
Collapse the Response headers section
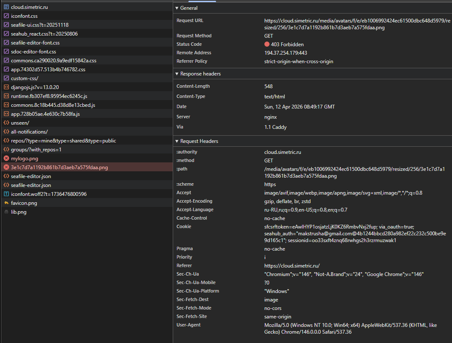coord(177,74)
